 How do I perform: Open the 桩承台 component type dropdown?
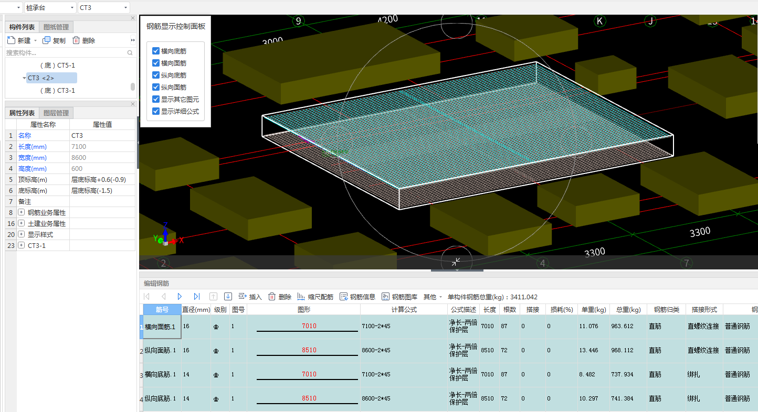tap(50, 8)
